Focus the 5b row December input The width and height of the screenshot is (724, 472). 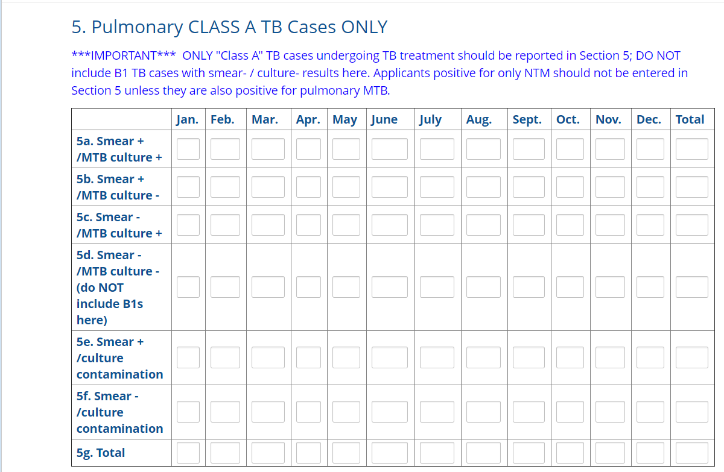click(x=650, y=187)
